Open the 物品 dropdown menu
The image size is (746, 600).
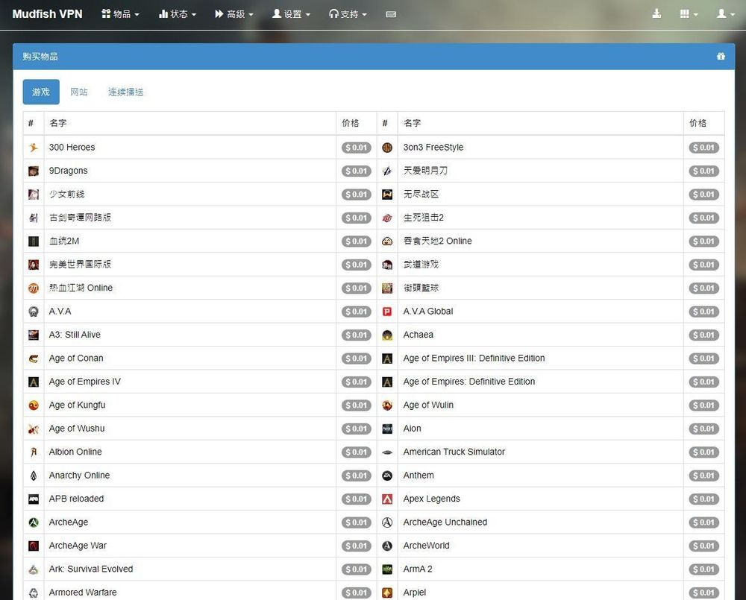[x=120, y=14]
